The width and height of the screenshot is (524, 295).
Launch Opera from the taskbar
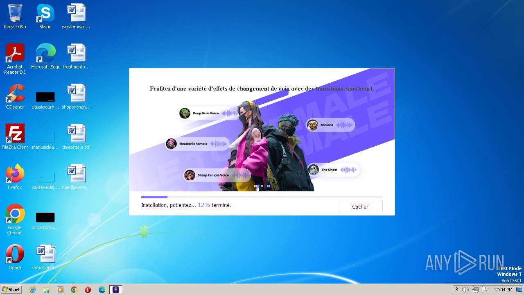[x=88, y=290]
